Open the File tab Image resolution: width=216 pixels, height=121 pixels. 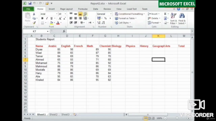click(x=28, y=9)
